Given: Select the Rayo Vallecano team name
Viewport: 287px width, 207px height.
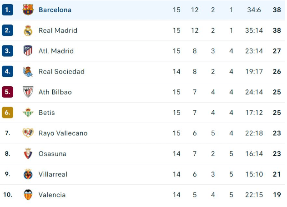Looking at the screenshot, I should (x=63, y=133).
